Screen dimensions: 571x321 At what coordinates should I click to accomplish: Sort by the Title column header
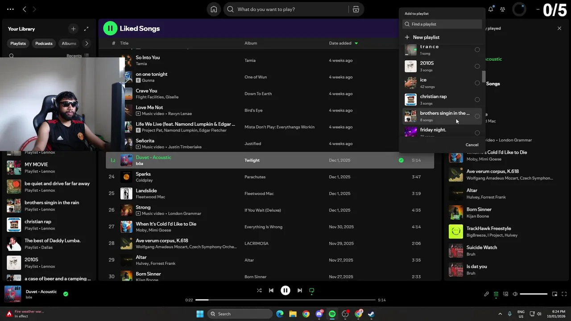[x=124, y=43]
